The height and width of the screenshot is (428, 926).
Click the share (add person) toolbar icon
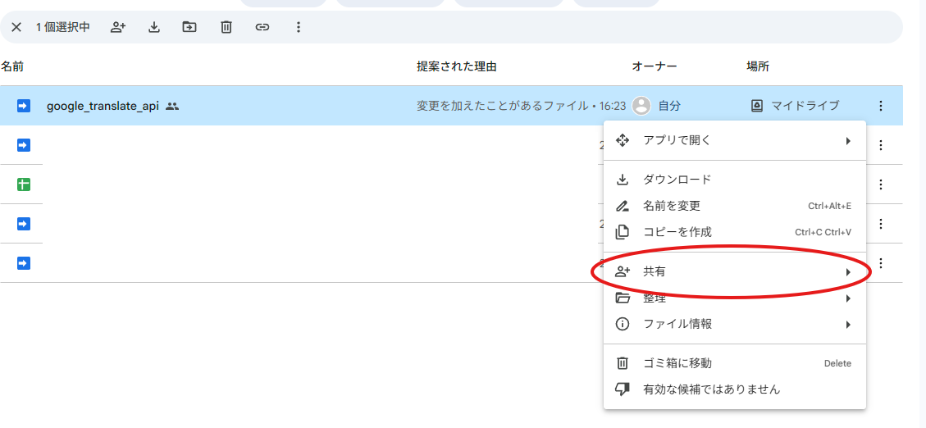pos(118,27)
